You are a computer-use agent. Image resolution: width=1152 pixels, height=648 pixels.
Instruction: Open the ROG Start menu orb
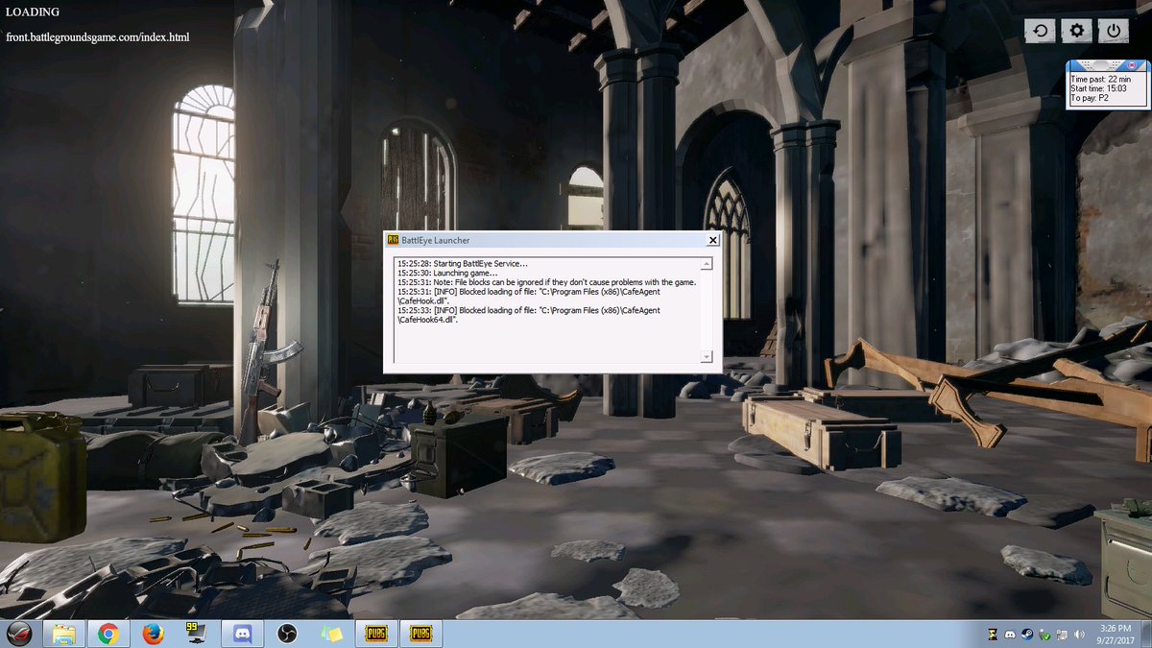click(x=20, y=634)
